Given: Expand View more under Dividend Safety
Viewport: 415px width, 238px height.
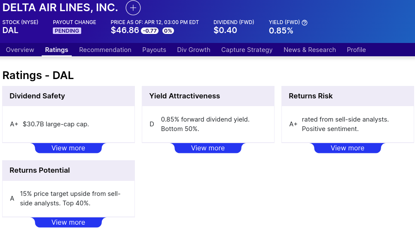Looking at the screenshot, I should point(68,148).
